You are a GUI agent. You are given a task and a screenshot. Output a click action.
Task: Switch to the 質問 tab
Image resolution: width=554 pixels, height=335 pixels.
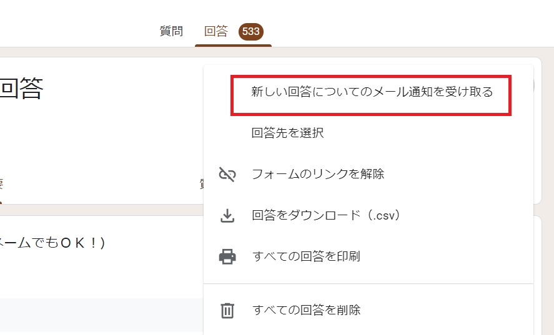[171, 31]
